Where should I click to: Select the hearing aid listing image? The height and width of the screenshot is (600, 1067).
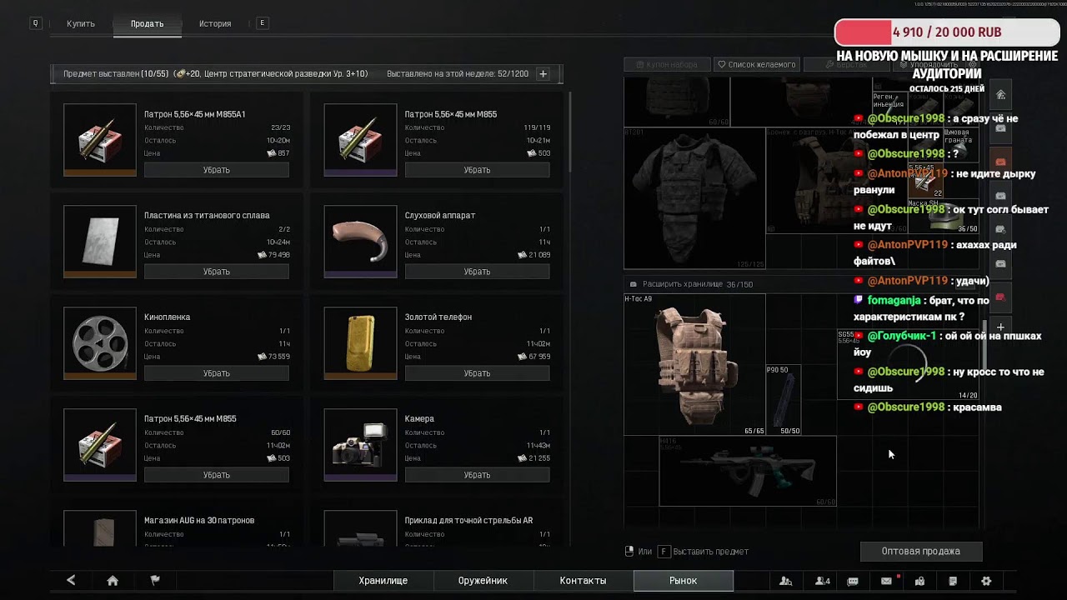pyautogui.click(x=360, y=241)
